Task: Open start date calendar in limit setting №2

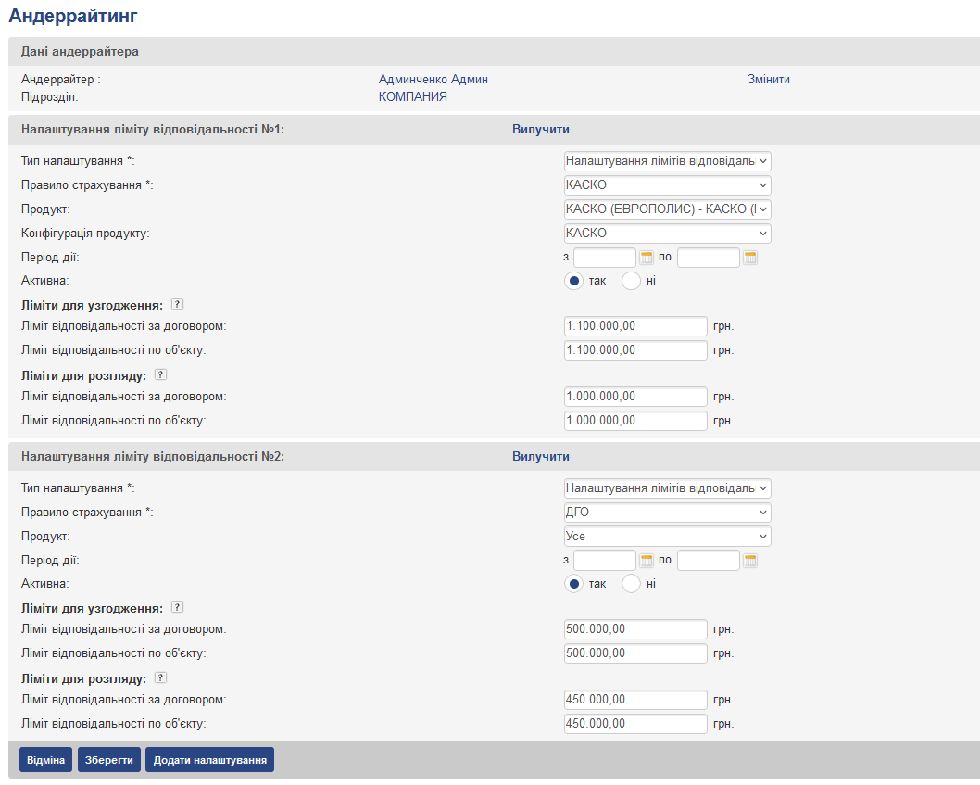Action: [647, 561]
